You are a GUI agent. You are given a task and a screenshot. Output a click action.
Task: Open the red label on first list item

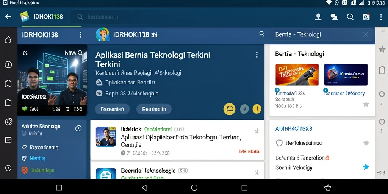click(x=249, y=151)
